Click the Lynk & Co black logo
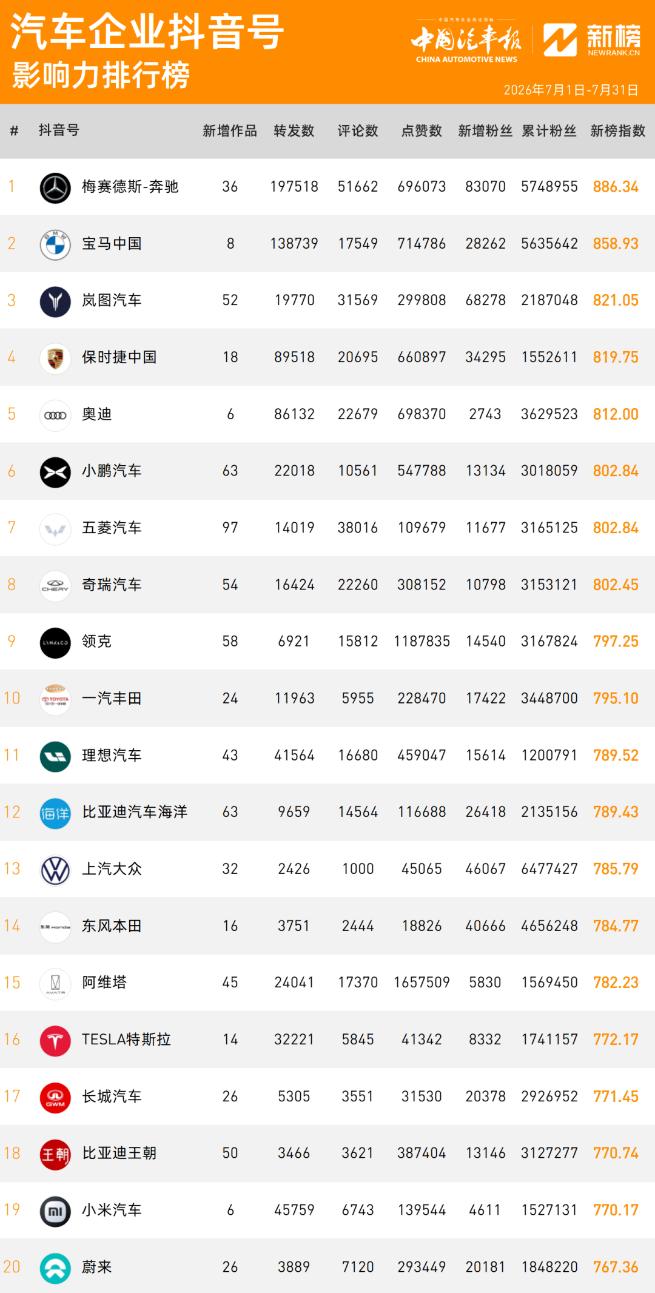655x1293 pixels. tap(55, 642)
